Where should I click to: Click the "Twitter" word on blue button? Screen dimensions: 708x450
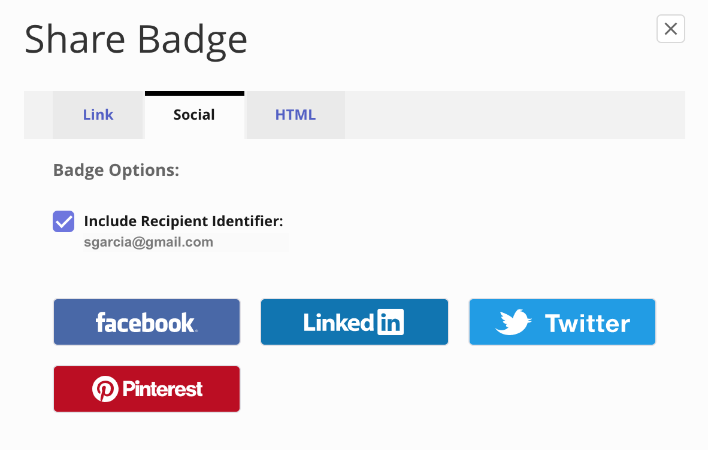click(587, 324)
